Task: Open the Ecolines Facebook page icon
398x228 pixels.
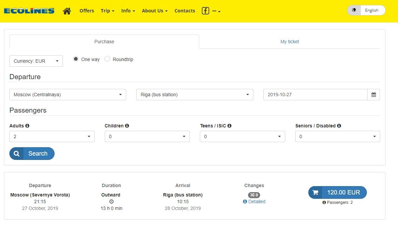Action: click(205, 11)
